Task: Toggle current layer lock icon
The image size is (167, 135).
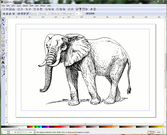Action: click(x=26, y=132)
